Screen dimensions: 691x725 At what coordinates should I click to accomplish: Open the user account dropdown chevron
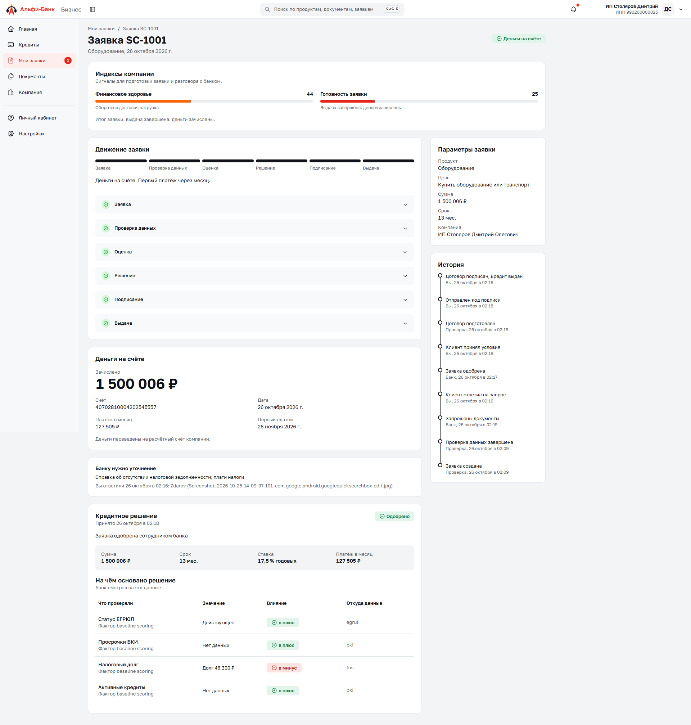pos(681,10)
